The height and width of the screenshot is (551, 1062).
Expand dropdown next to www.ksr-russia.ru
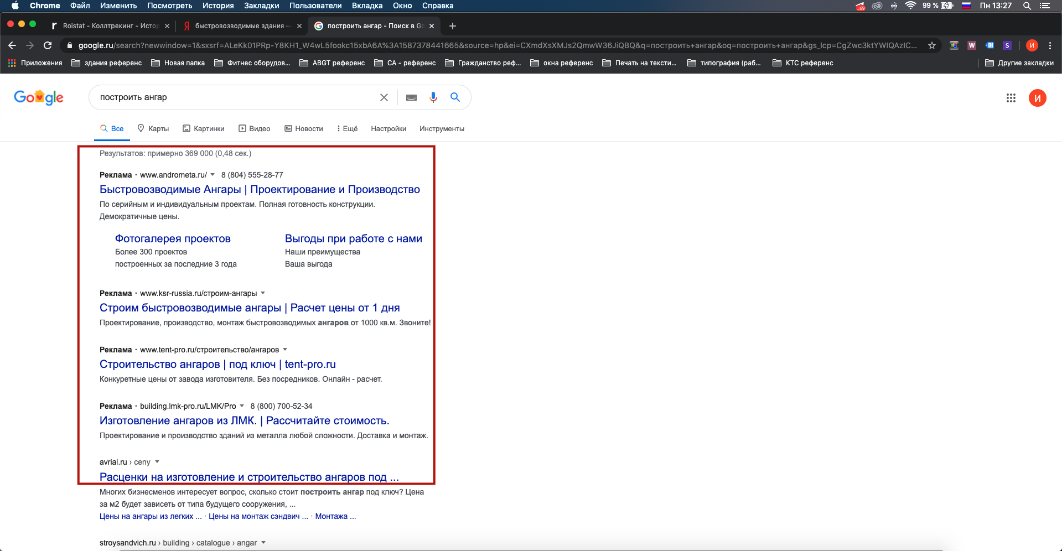tap(263, 293)
